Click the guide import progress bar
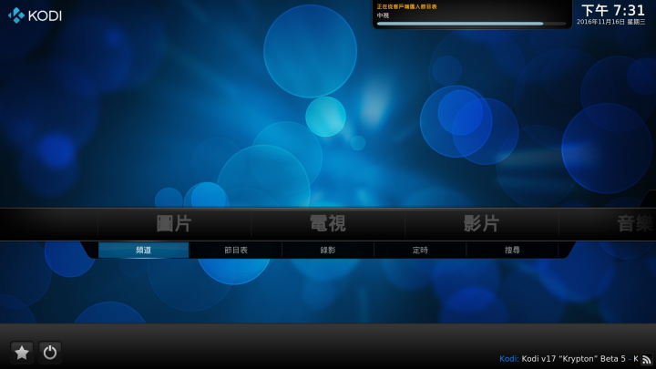 tap(472, 24)
